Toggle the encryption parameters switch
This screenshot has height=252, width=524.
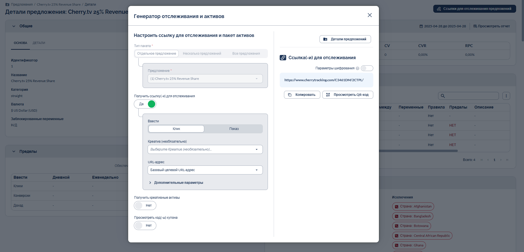point(367,68)
